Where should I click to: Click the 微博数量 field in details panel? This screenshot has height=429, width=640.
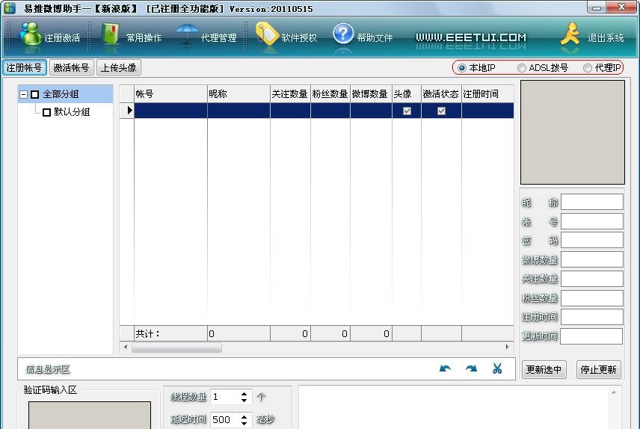pyautogui.click(x=592, y=259)
